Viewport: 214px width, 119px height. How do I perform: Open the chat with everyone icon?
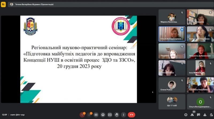198,115
